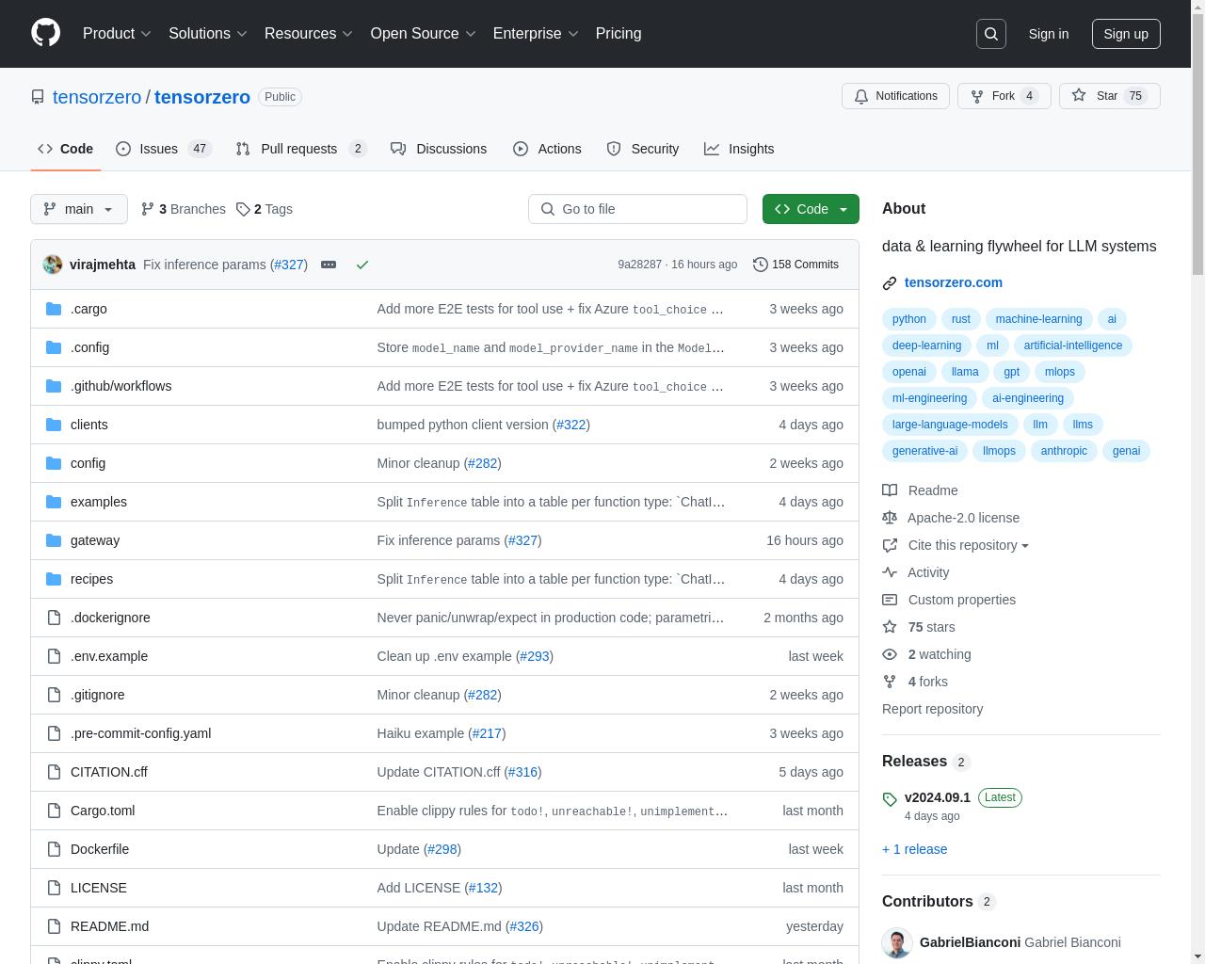Click the 4 forks link

click(x=927, y=682)
